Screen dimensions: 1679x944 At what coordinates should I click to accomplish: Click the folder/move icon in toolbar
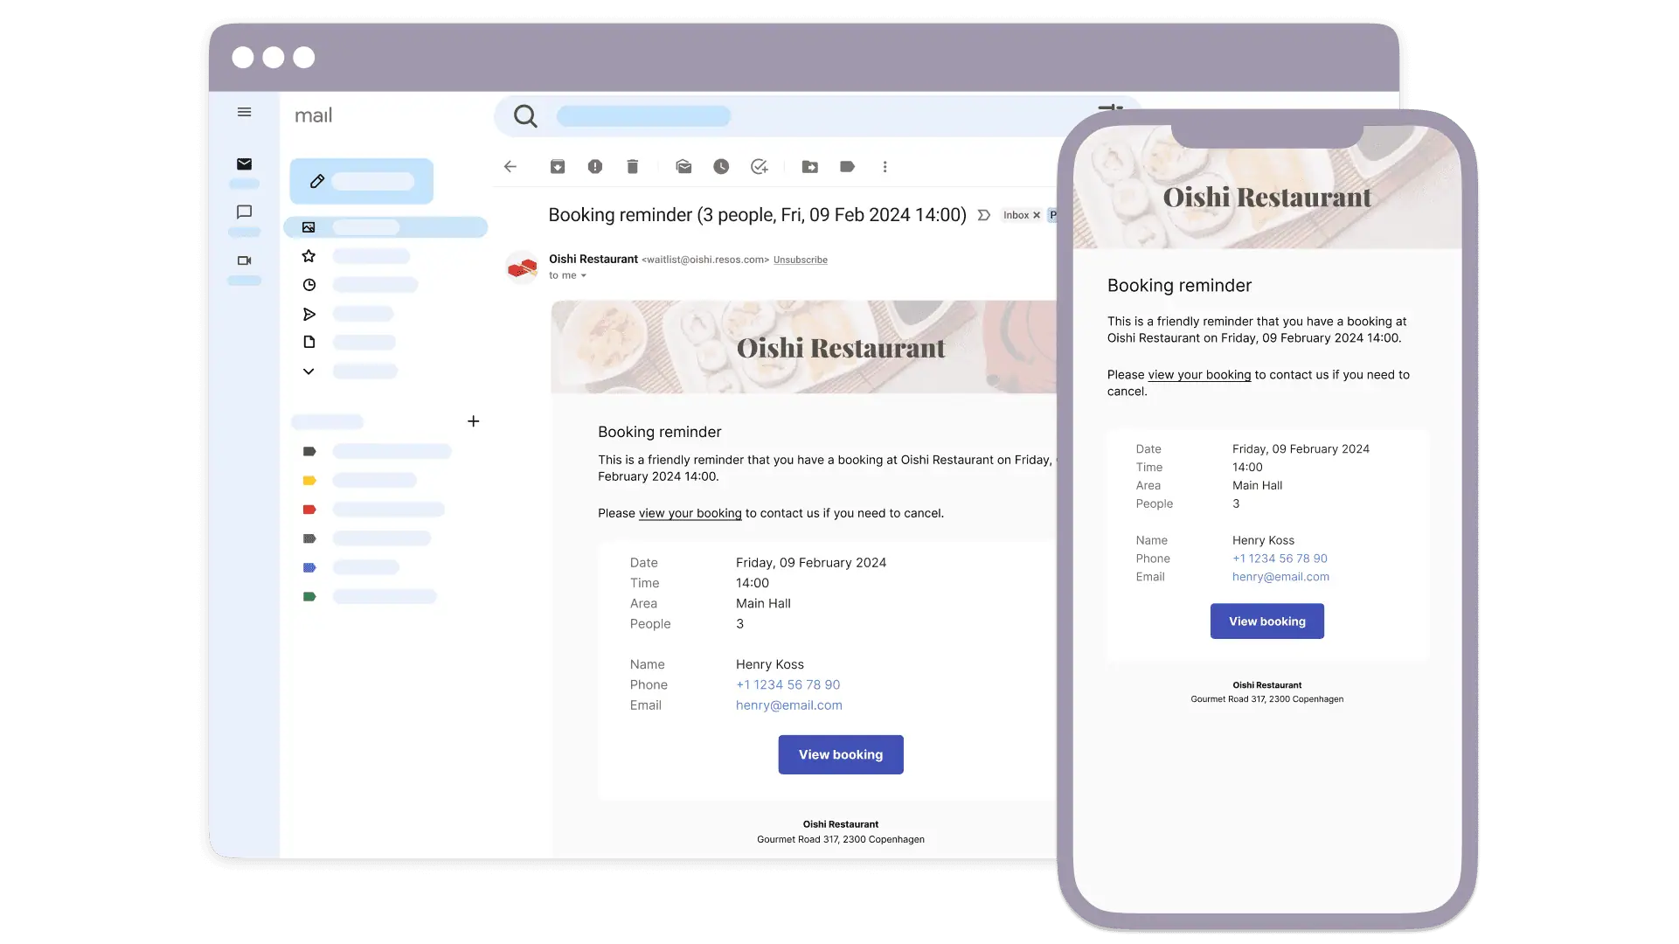tap(811, 166)
